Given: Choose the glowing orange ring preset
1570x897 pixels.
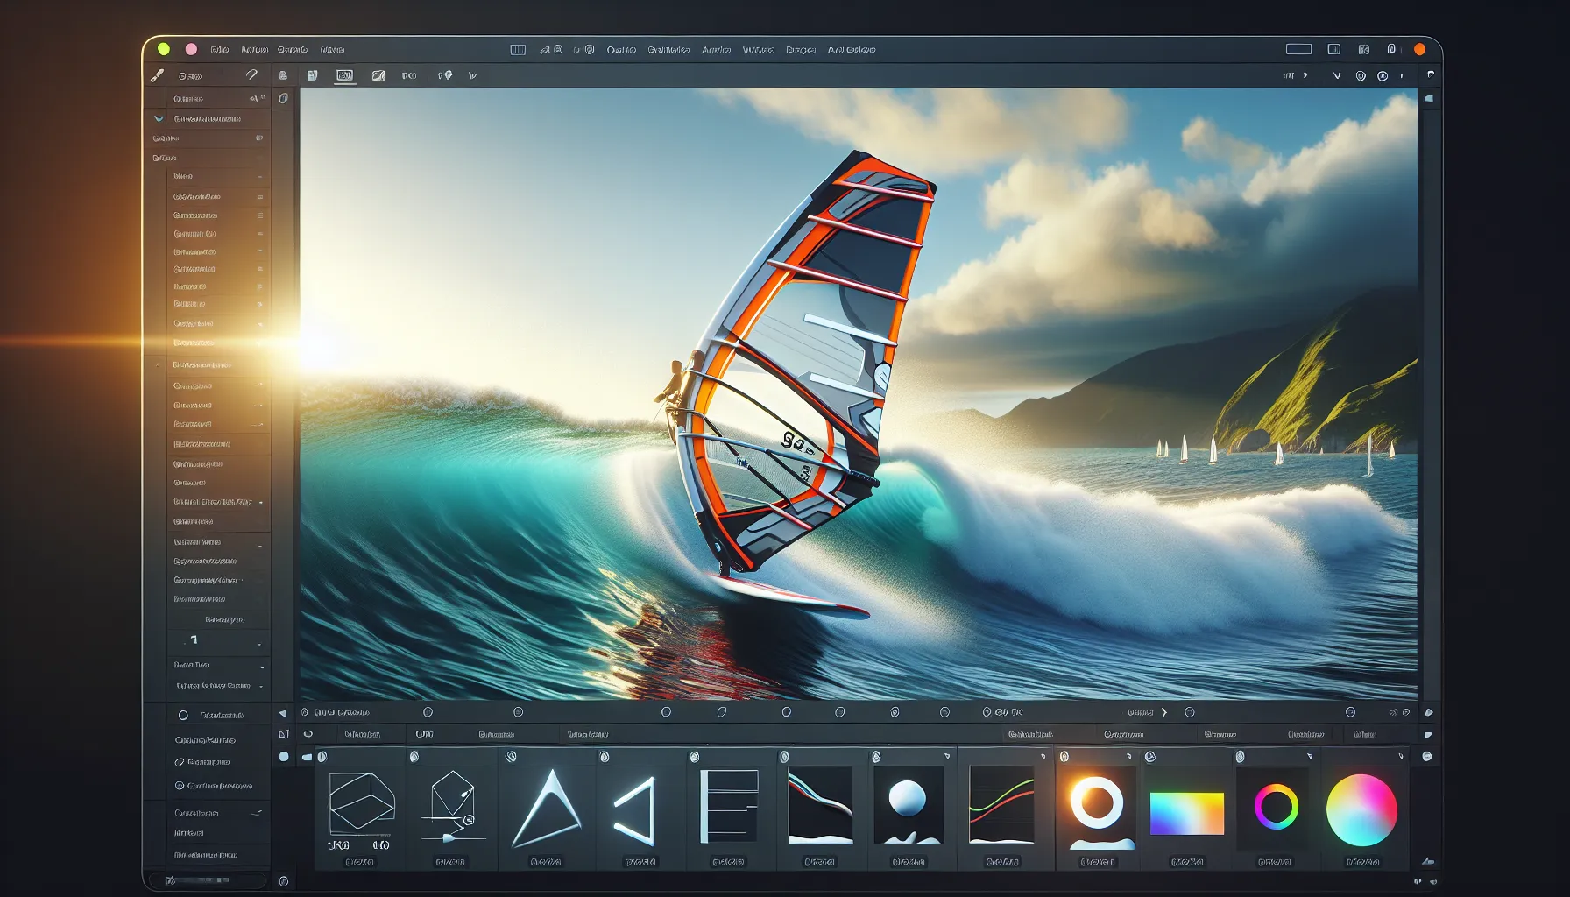Looking at the screenshot, I should [x=1096, y=803].
